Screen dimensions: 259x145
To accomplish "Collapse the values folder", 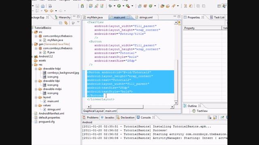I will click(36, 106).
